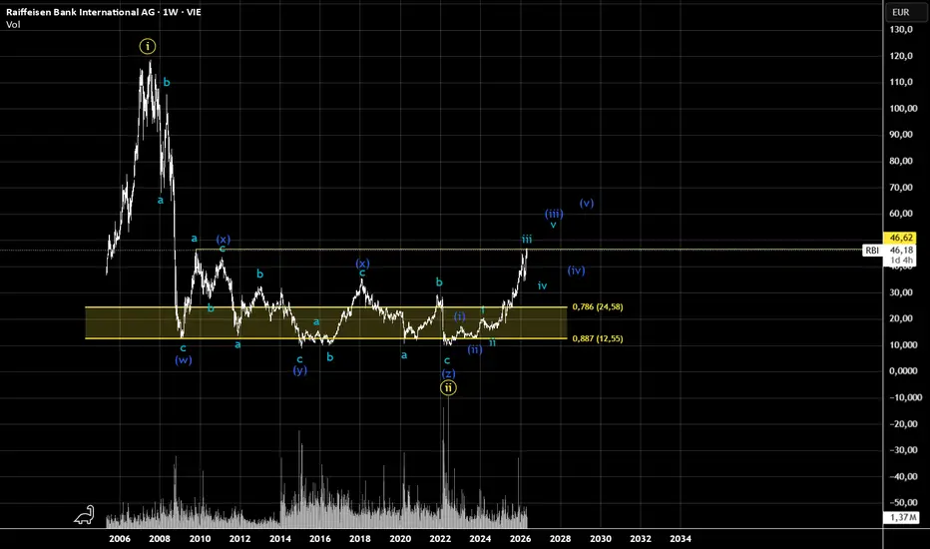The width and height of the screenshot is (930, 549).
Task: Click the -50,00 price scale label
Action: (x=902, y=503)
